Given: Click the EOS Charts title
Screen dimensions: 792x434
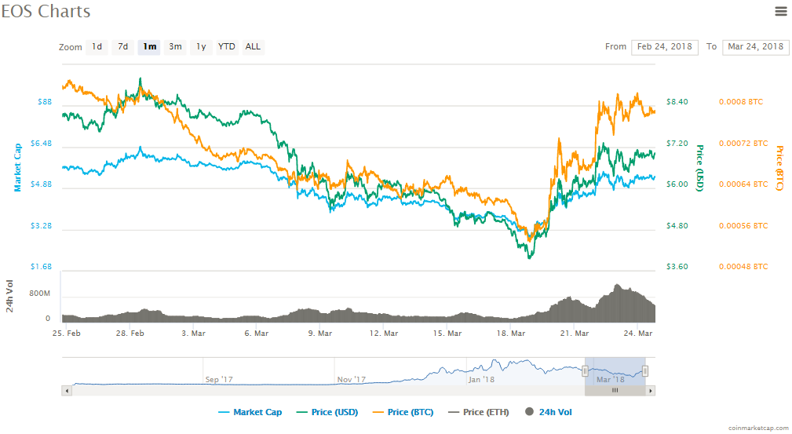Looking at the screenshot, I should point(46,11).
